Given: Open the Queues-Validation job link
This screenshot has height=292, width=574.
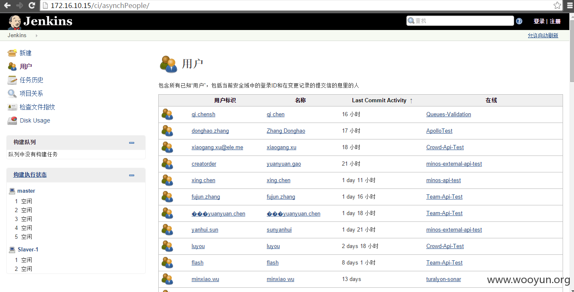Looking at the screenshot, I should click(x=449, y=115).
